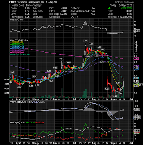The width and height of the screenshot is (143, 145).
Task: Click the Jul label on the date axis
Action: pos(75,99)
